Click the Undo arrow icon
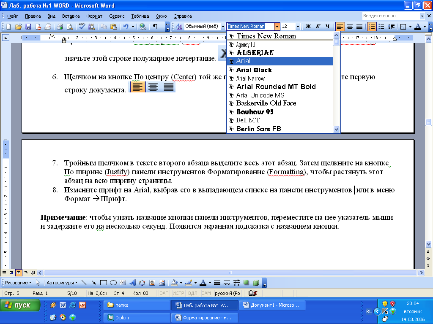 click(126, 27)
